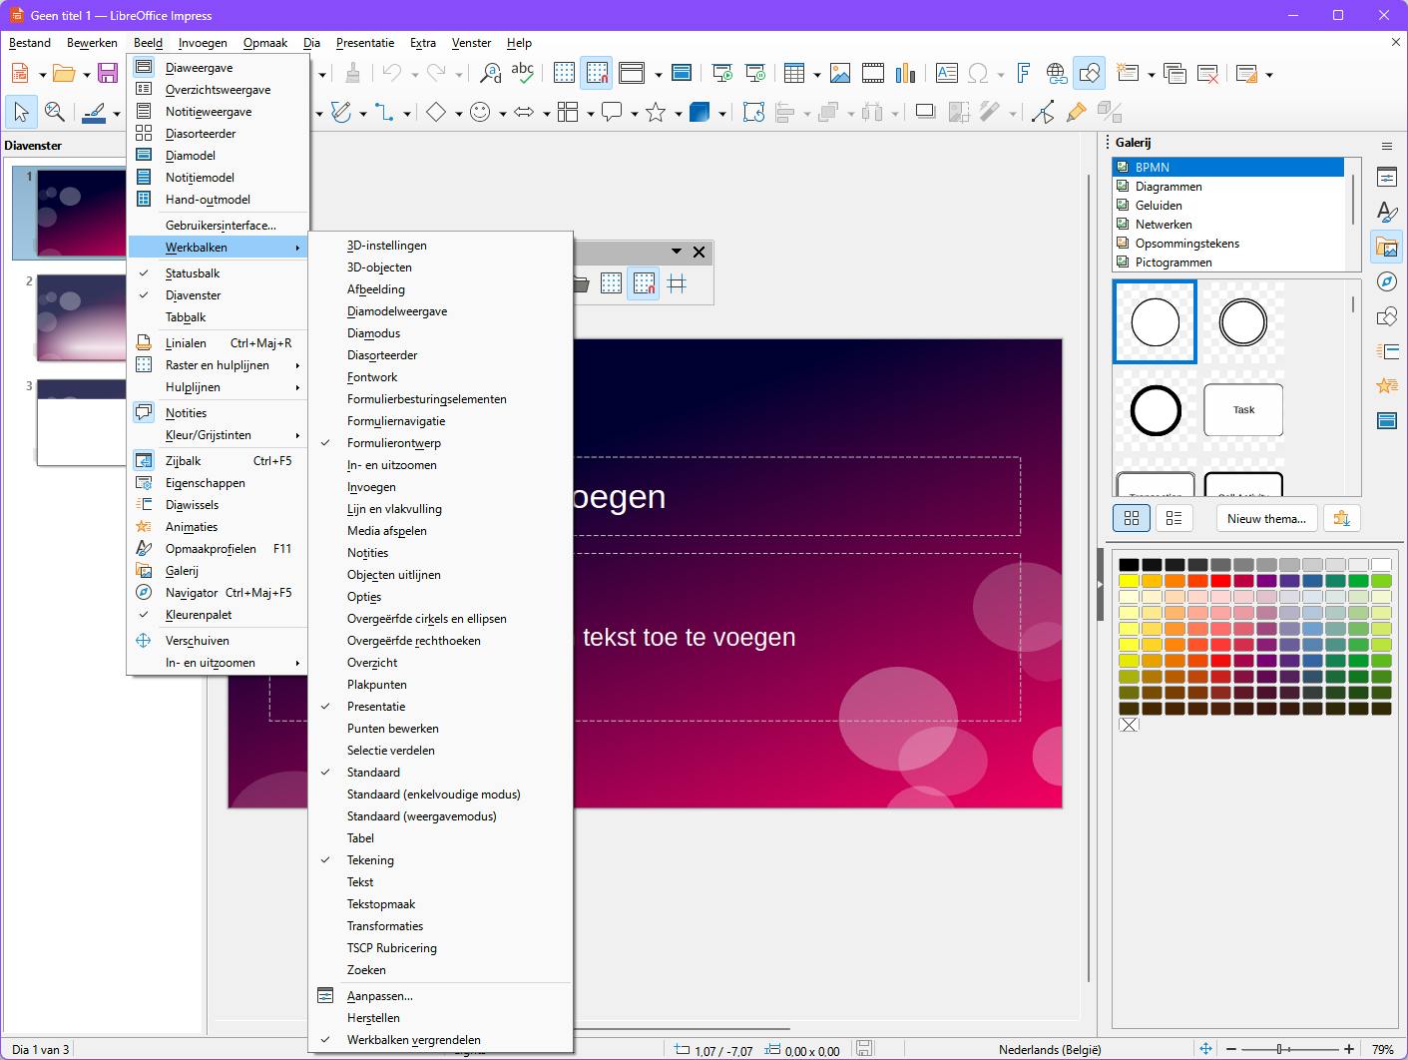Open the floating toolbar dropdown arrow
The width and height of the screenshot is (1408, 1060).
[677, 252]
